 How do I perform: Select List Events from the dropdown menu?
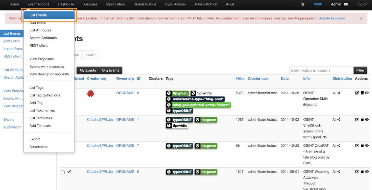38,15
